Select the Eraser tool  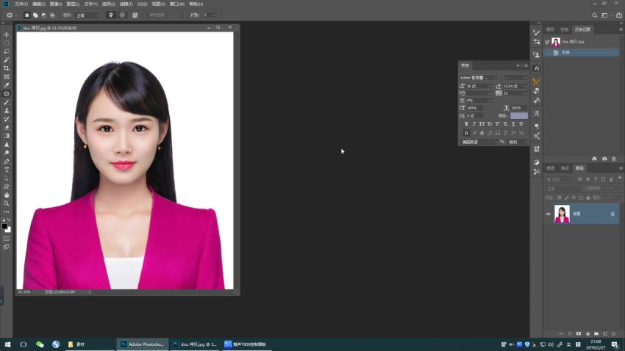(x=7, y=128)
